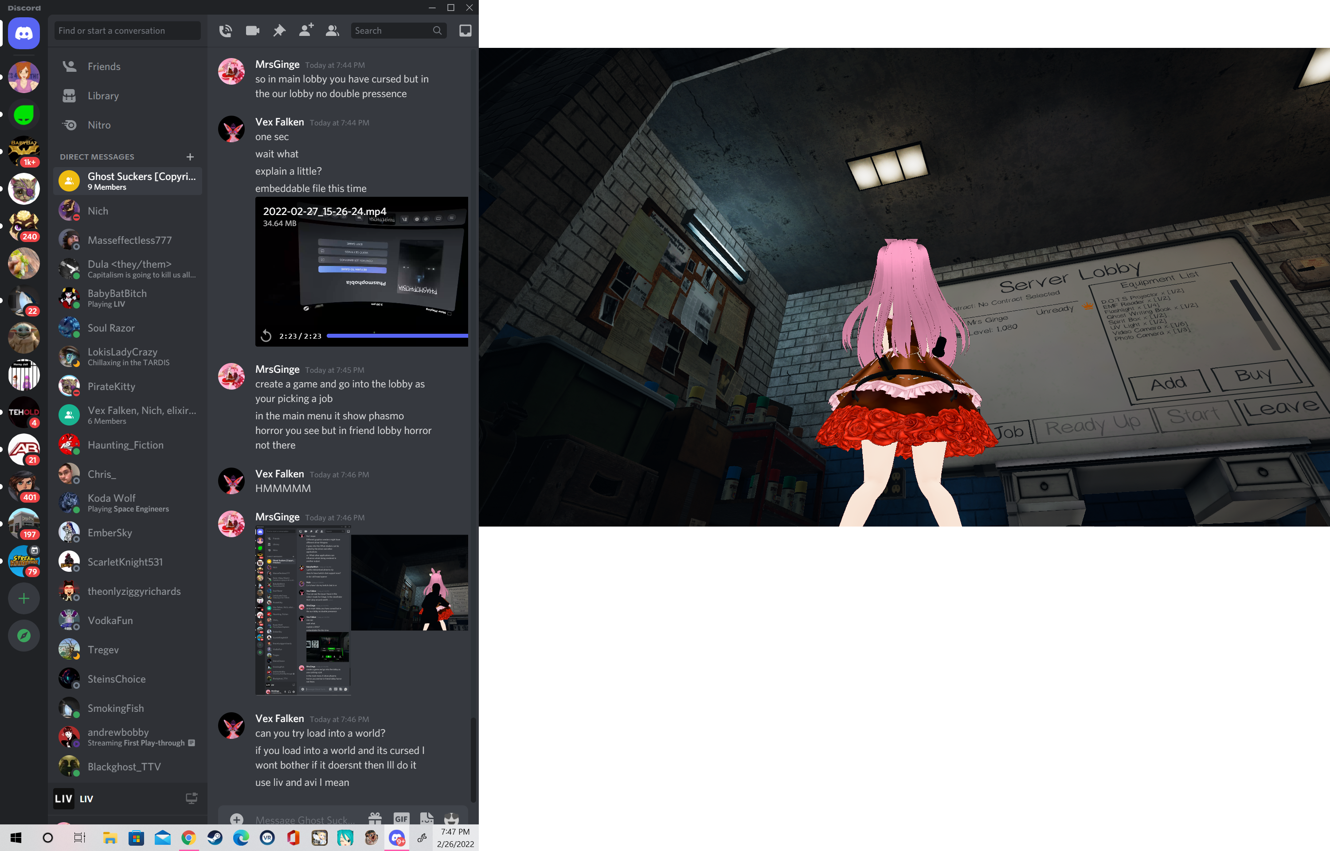The width and height of the screenshot is (1330, 851).
Task: Replay the 2022-02-27 mp4 video
Action: (266, 336)
